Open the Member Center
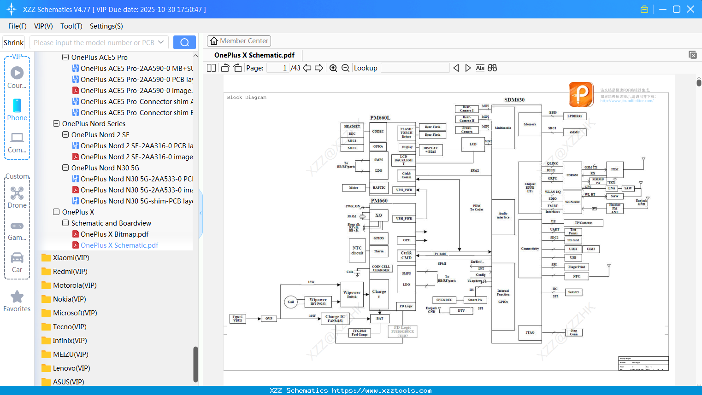The height and width of the screenshot is (395, 702). pos(239,41)
